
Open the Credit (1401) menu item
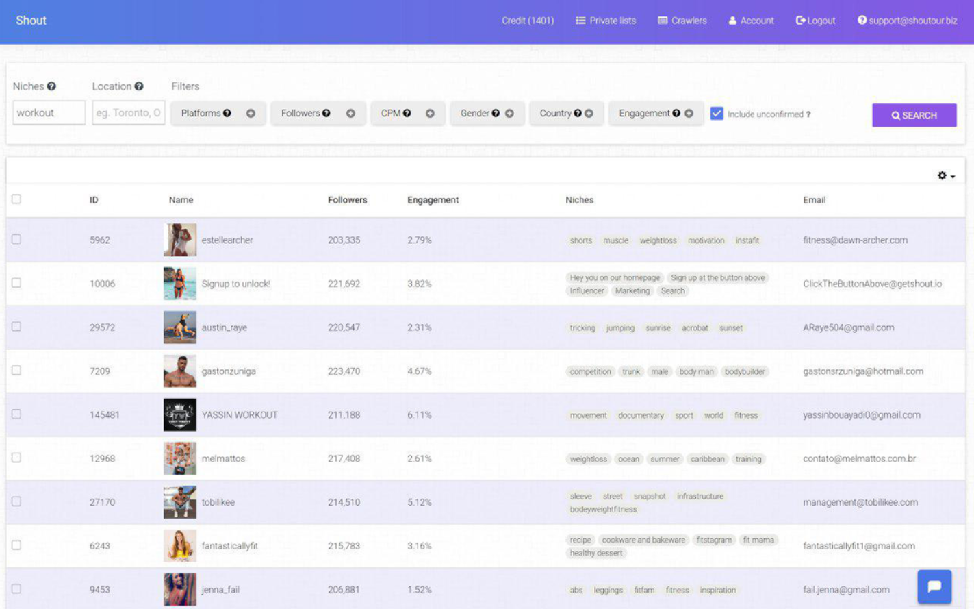click(528, 20)
